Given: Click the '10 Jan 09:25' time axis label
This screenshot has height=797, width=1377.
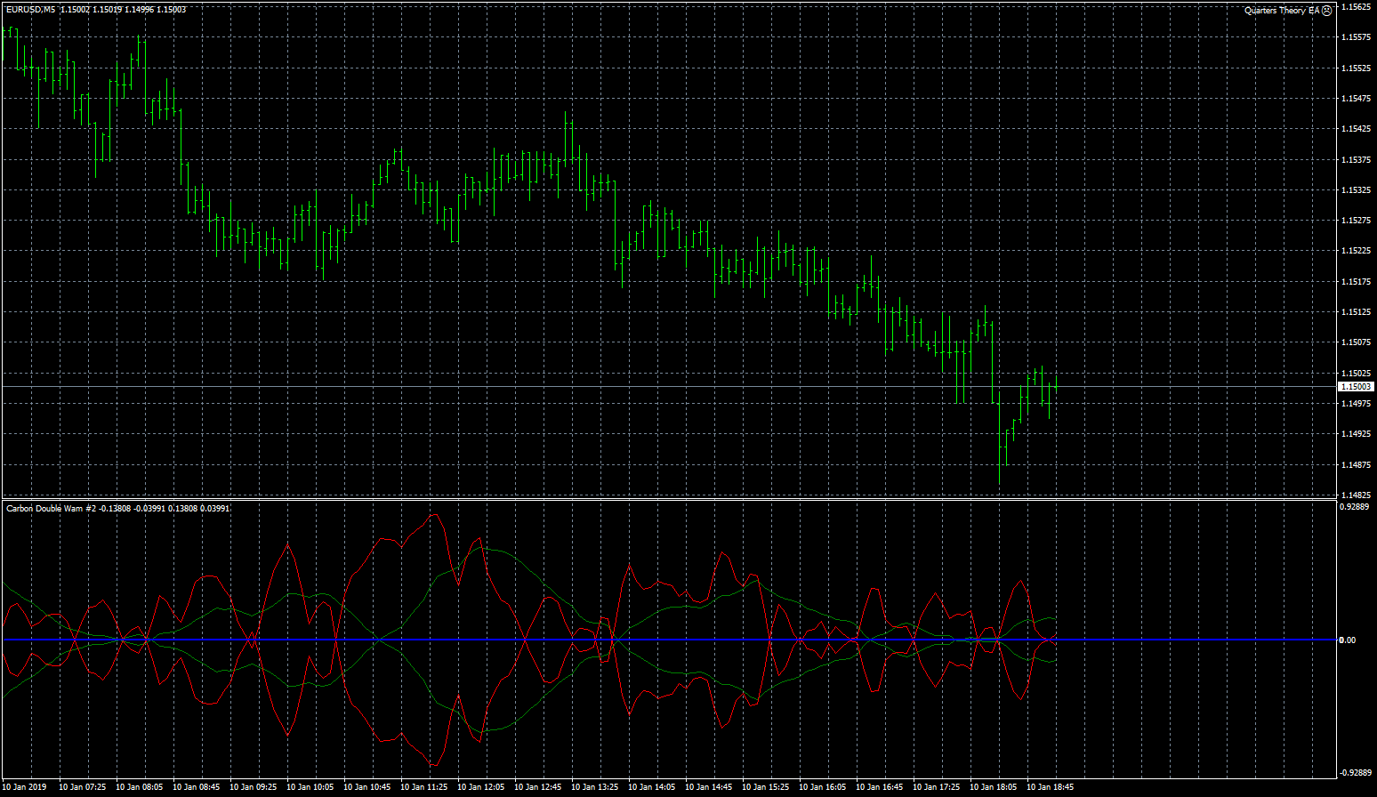Looking at the screenshot, I should pyautogui.click(x=254, y=786).
